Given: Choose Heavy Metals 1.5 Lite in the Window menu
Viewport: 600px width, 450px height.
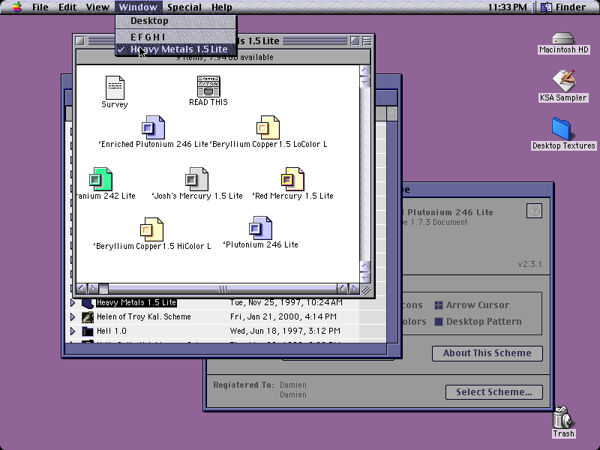Looking at the screenshot, I should [176, 49].
